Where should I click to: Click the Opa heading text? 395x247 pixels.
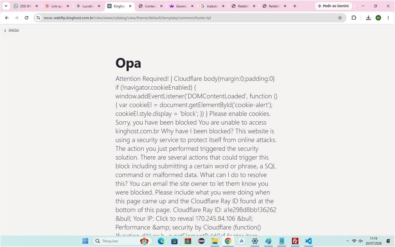click(128, 63)
